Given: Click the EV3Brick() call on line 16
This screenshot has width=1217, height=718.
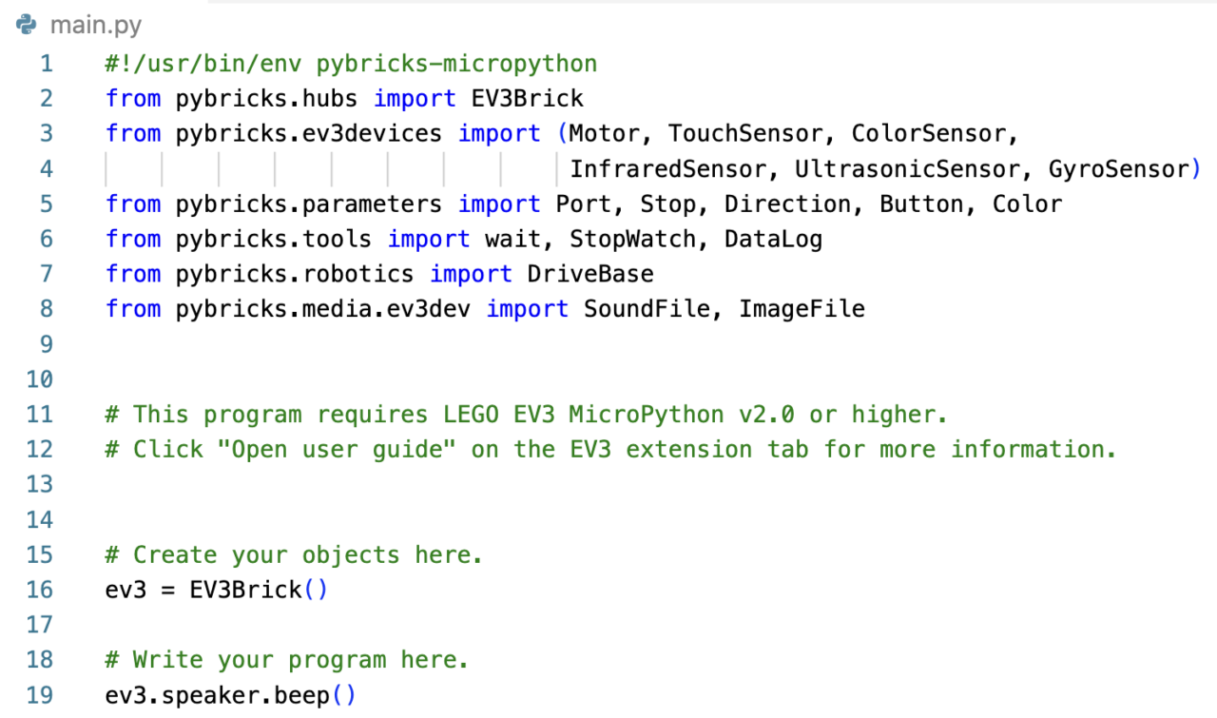Looking at the screenshot, I should pos(259,590).
